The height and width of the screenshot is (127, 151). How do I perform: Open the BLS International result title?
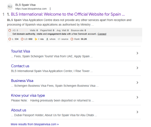tap(68, 14)
